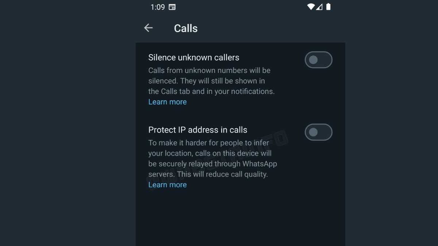Open Learn more under Protect IP address

pos(168,185)
